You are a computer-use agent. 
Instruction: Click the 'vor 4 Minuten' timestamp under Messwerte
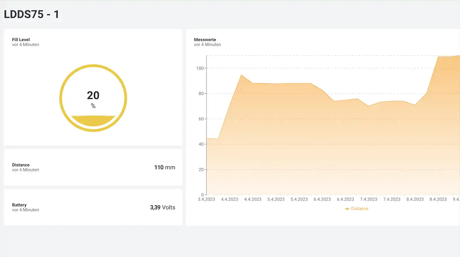point(207,44)
